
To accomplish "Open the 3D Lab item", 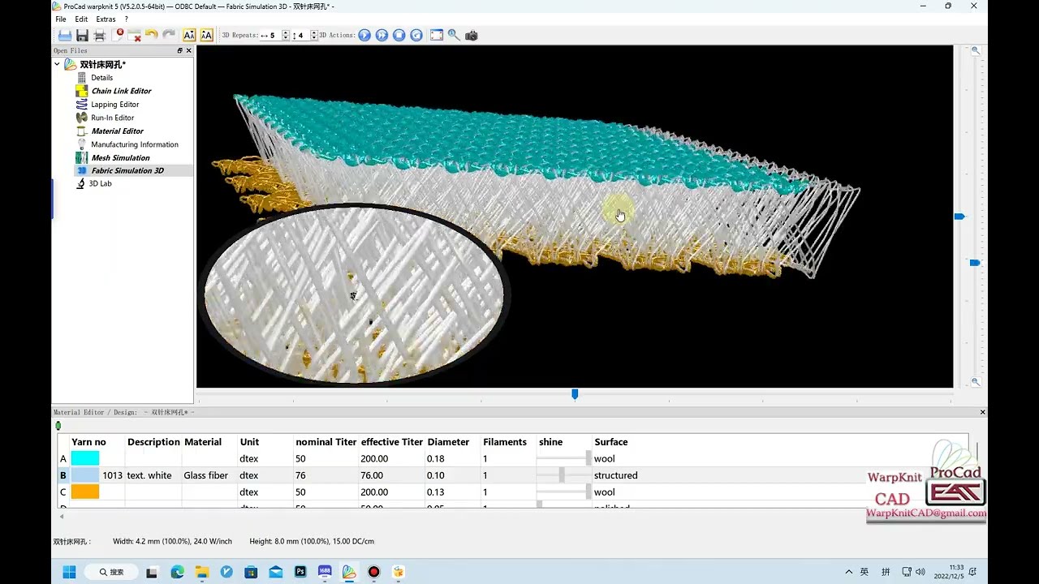I will (100, 183).
